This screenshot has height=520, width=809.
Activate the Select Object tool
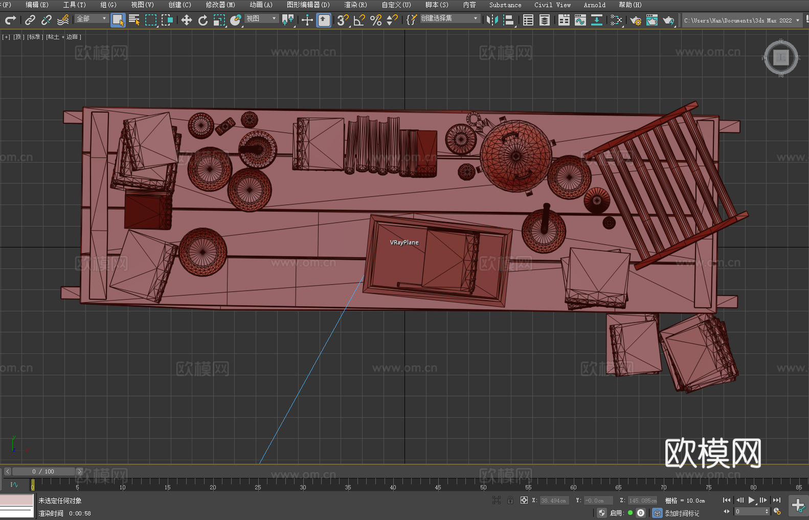118,20
